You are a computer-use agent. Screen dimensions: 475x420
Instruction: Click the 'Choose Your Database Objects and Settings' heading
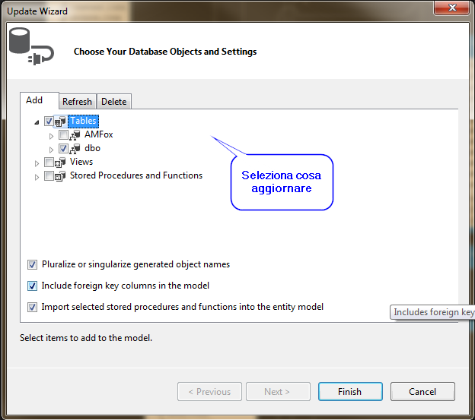click(165, 52)
